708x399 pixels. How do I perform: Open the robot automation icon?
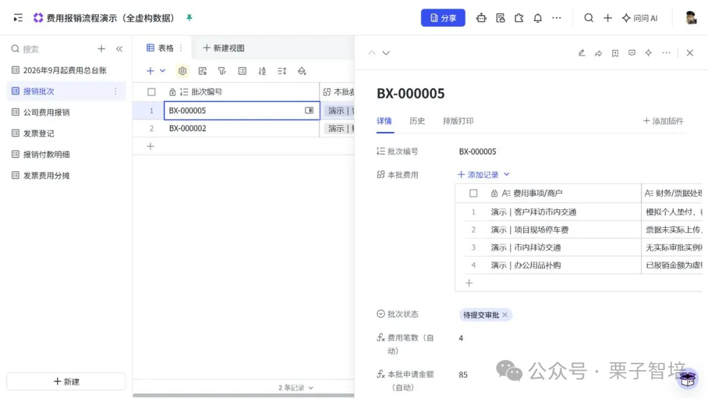(481, 18)
